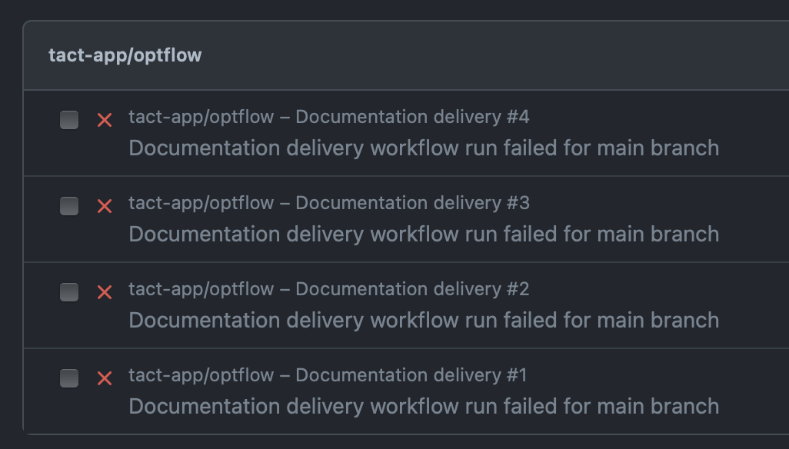789x449 pixels.
Task: Select the checkbox next to Documentation delivery #2
Action: point(69,292)
